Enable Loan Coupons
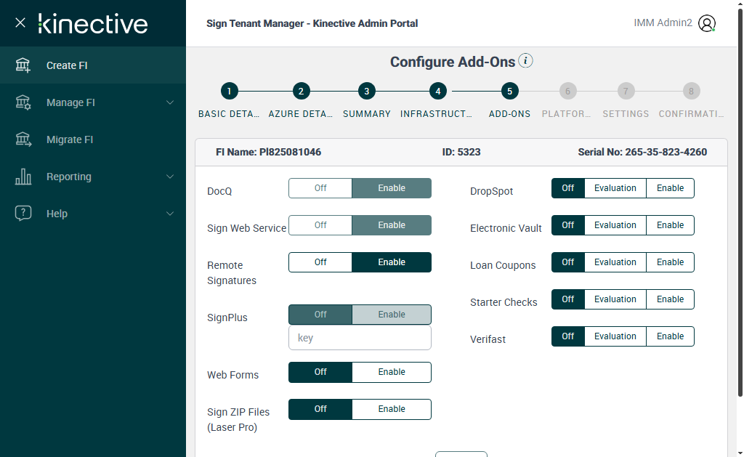The width and height of the screenshot is (744, 457). (670, 262)
